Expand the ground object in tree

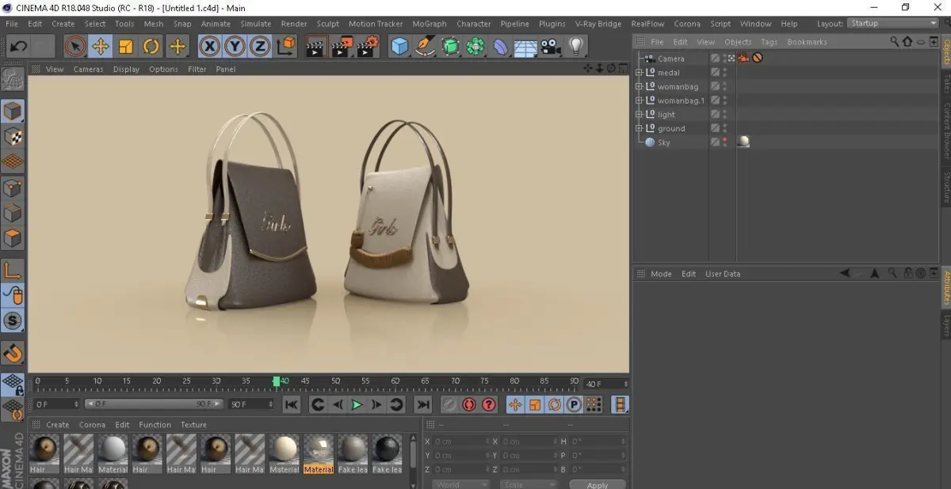(639, 128)
